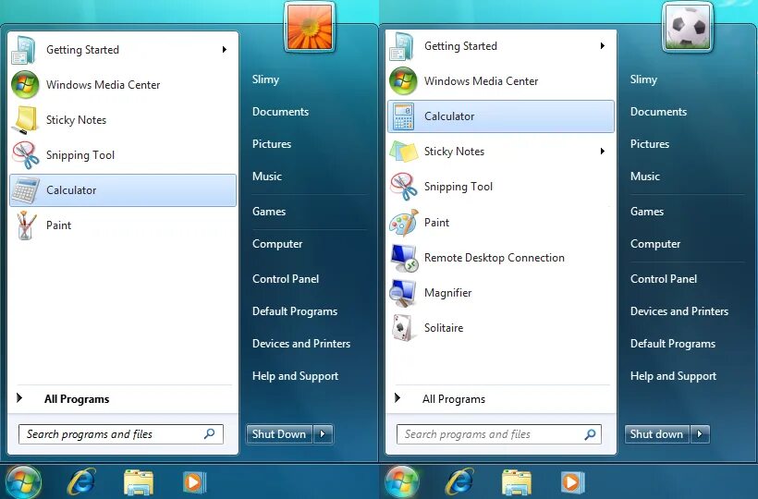Expand Sticky Notes jump list arrow
Viewport: 758px width, 499px height.
pos(603,152)
